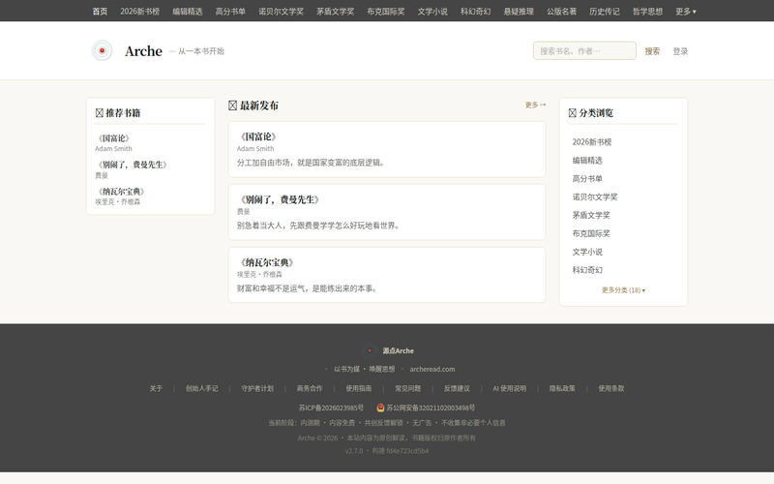Open 常见问题 in the footer
Screen dimensions: 774x484
click(x=407, y=389)
